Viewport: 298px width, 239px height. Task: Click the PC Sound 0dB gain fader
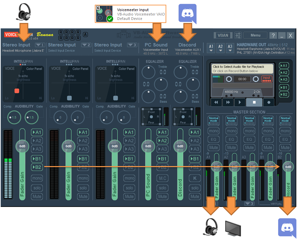coord(148,146)
